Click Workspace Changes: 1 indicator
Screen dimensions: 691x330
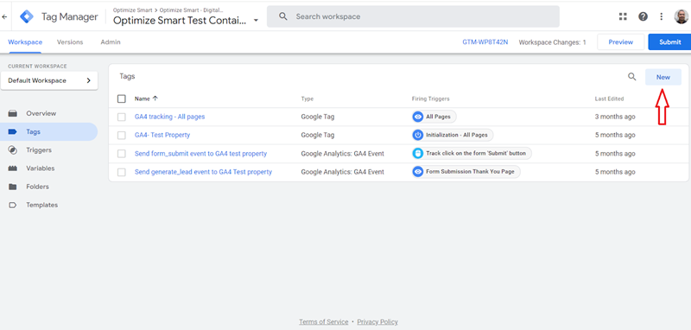pyautogui.click(x=552, y=42)
